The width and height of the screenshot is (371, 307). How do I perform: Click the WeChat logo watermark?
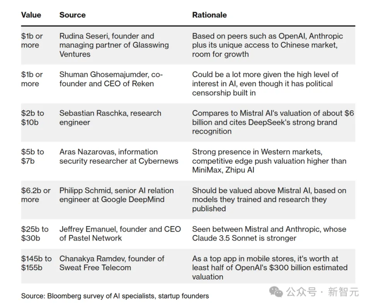pos(276,291)
